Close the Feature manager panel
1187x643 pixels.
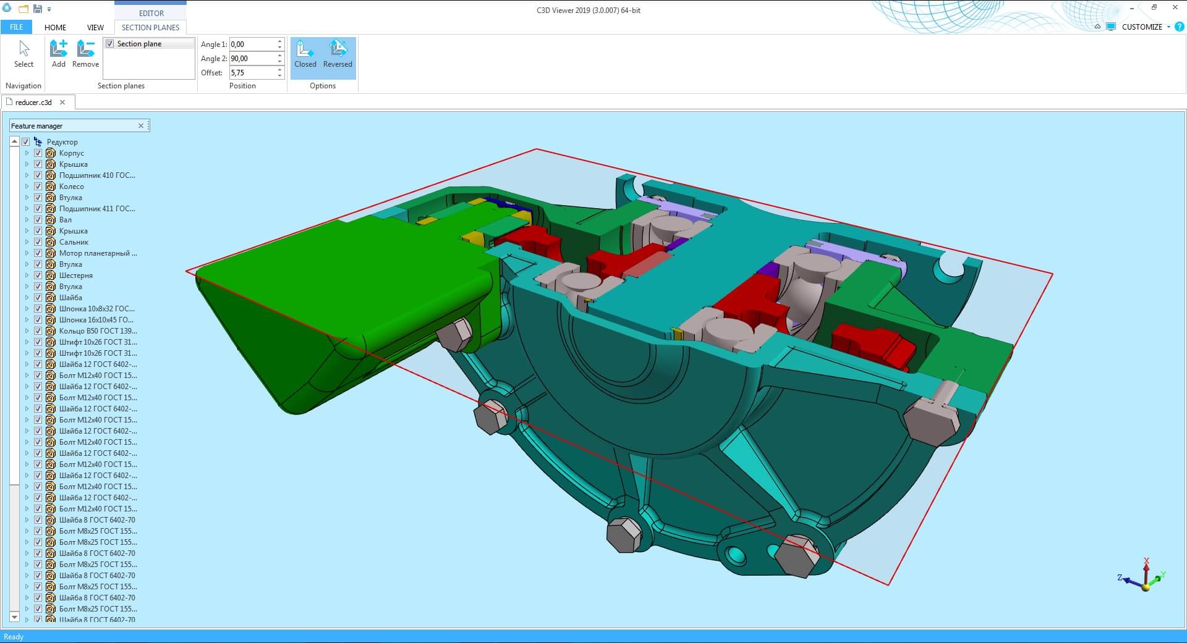[141, 126]
